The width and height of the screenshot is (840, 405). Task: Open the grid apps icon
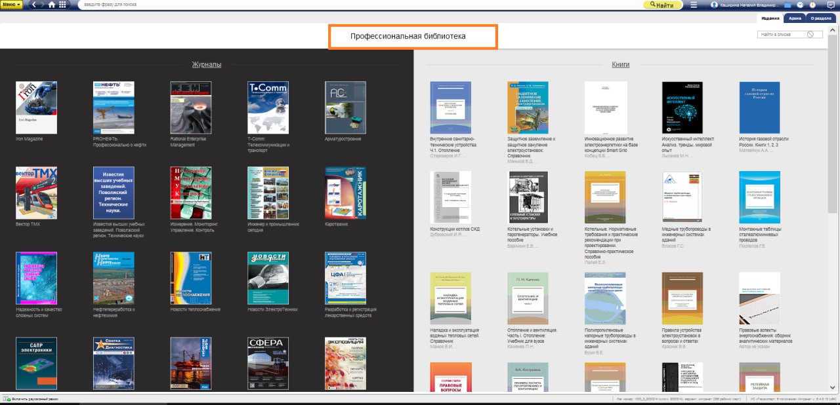point(62,5)
